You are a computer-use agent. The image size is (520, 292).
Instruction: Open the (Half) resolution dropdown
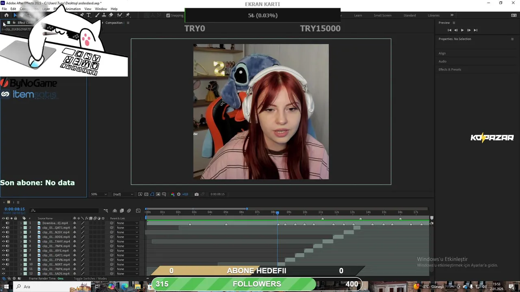tap(123, 194)
